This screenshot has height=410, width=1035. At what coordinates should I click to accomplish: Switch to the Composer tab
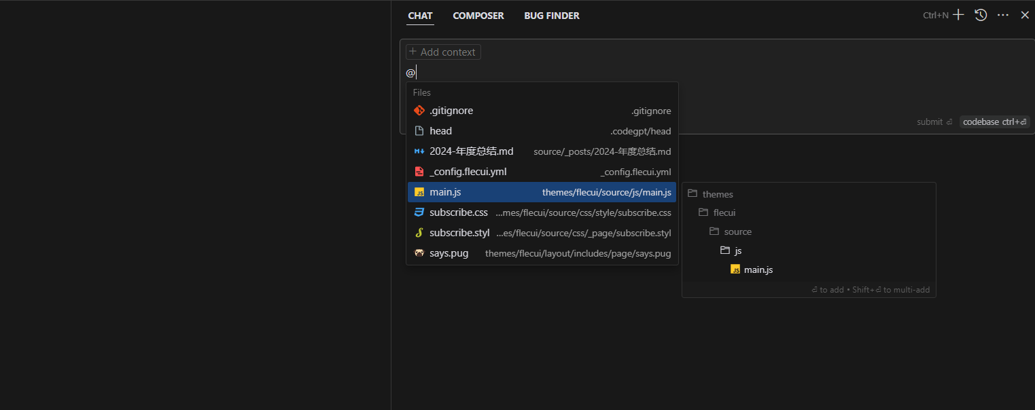tap(478, 16)
